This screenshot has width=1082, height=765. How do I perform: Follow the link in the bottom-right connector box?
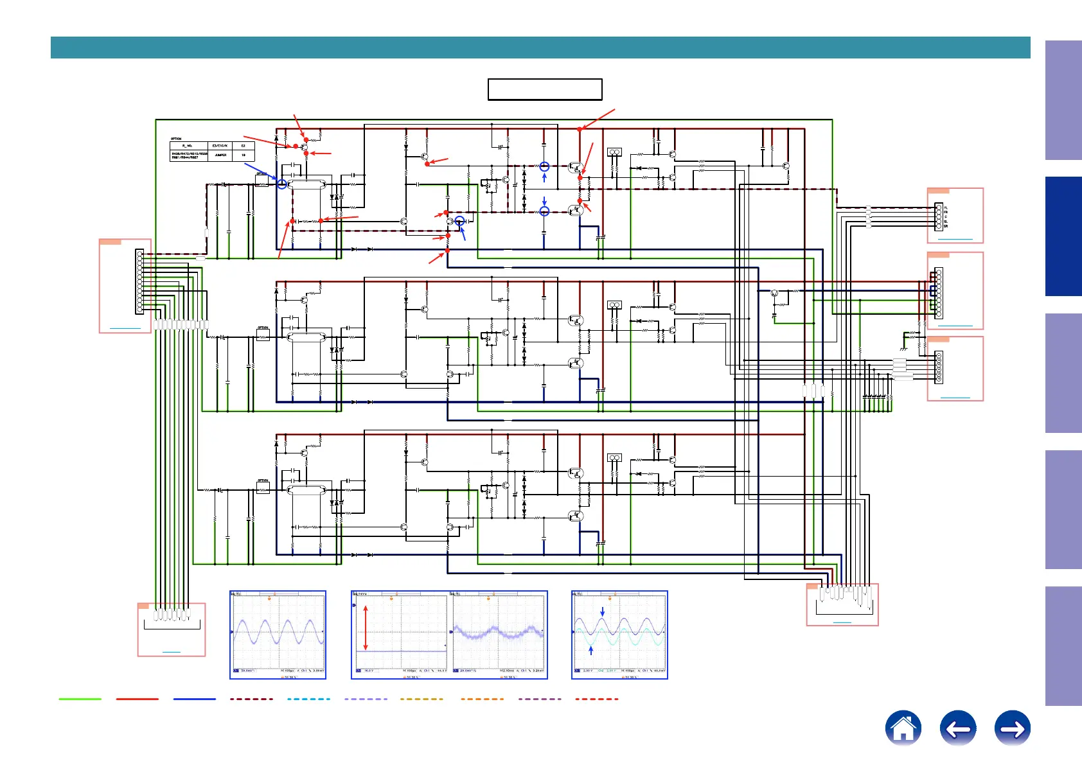tap(842, 622)
